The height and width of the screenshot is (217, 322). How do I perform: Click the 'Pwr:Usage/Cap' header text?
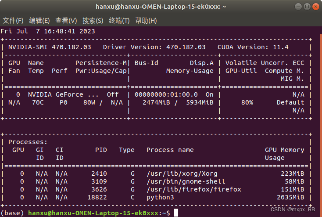point(101,71)
